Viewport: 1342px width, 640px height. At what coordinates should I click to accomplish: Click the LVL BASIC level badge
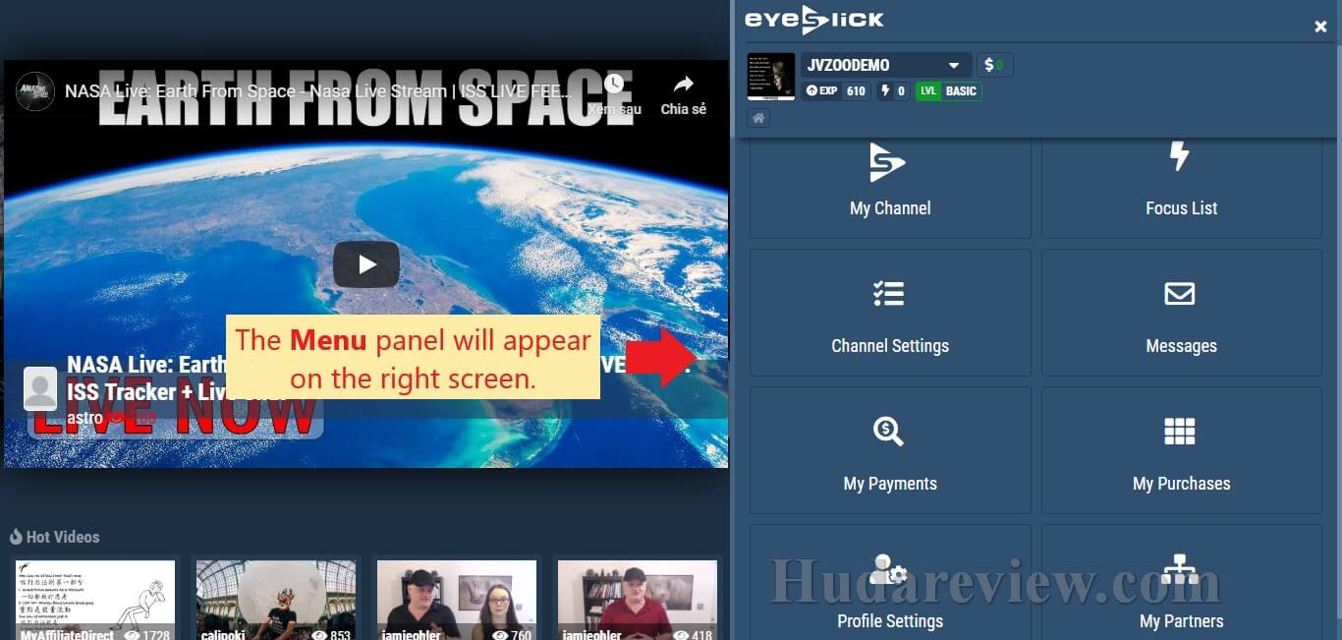[948, 91]
